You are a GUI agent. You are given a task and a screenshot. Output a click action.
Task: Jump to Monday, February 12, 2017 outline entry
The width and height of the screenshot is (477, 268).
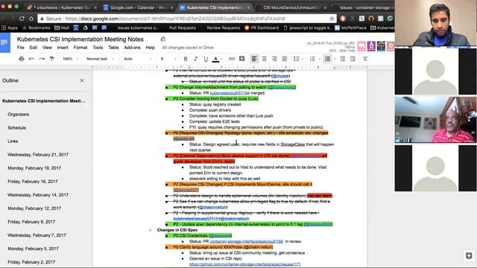tap(34, 208)
